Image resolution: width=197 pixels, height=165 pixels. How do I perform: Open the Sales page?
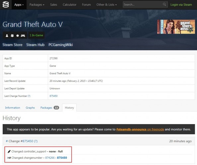click(53, 5)
